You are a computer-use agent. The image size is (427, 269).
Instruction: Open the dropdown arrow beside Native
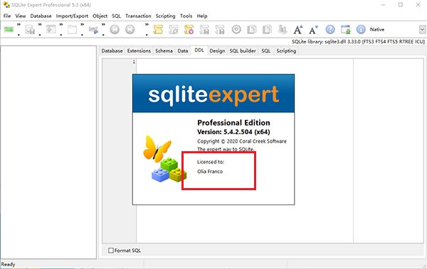(422, 29)
